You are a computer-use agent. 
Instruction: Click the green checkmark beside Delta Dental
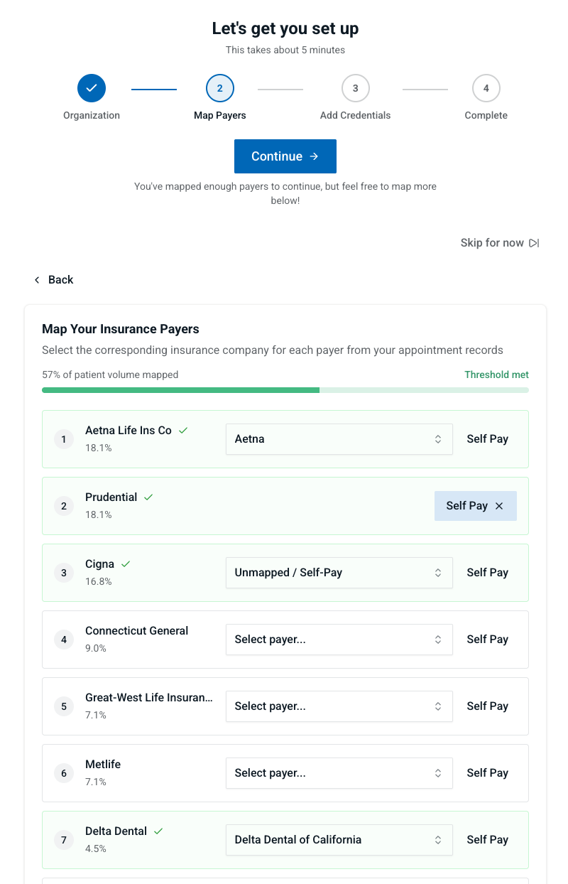[158, 831]
